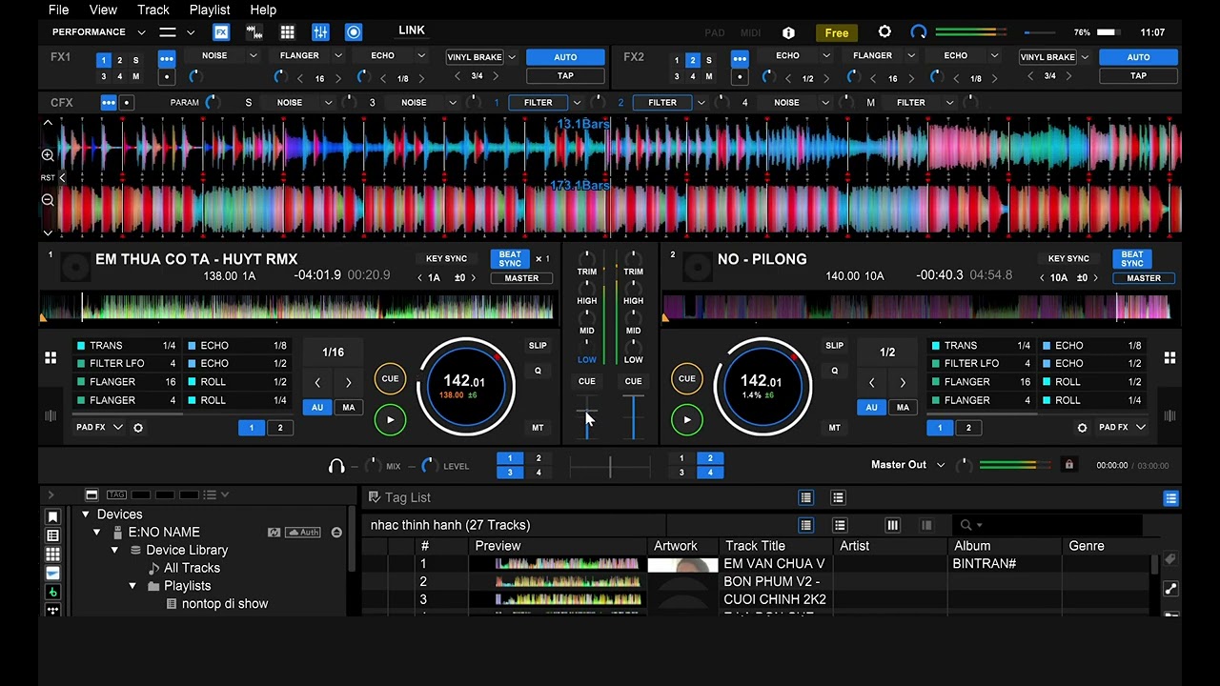1220x686 pixels.
Task: Play deck 1 with green play button
Action: (390, 420)
